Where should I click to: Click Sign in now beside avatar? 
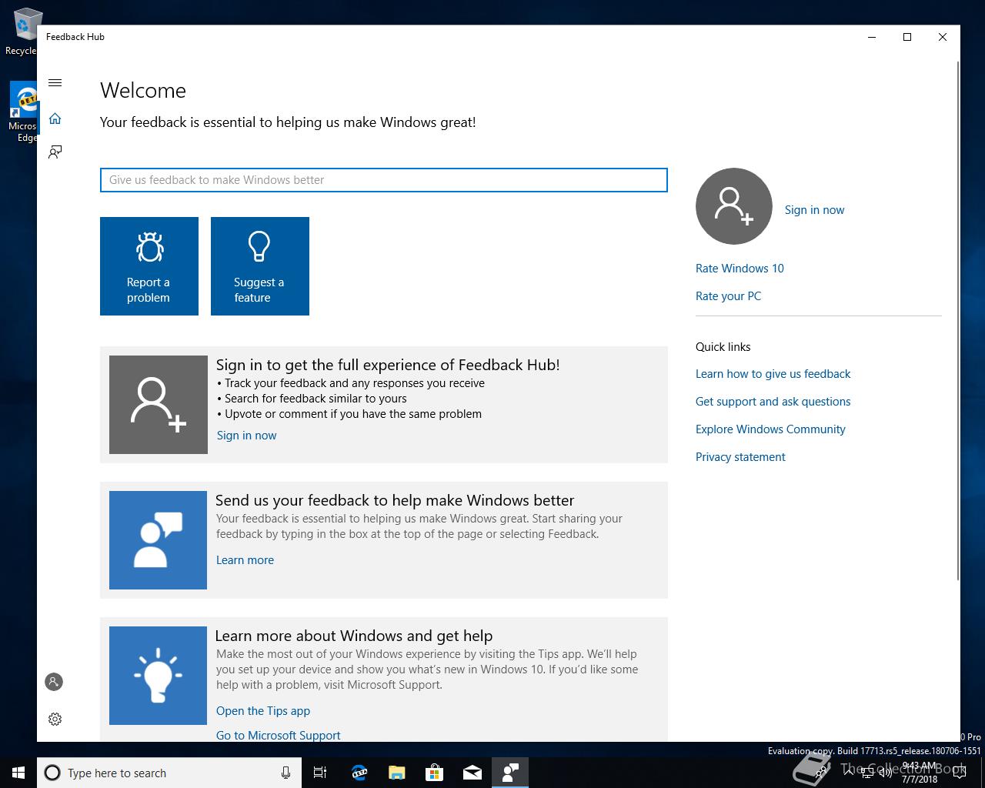[814, 210]
